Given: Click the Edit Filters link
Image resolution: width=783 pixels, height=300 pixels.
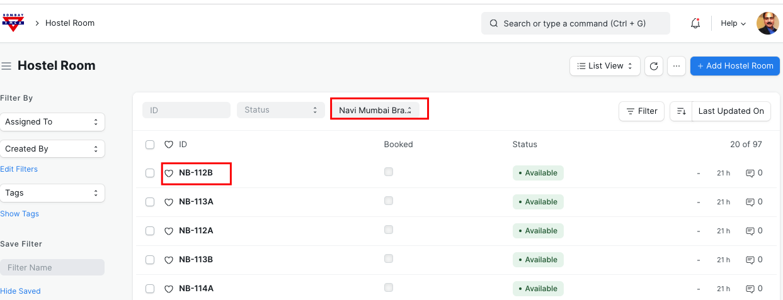Looking at the screenshot, I should [x=19, y=169].
